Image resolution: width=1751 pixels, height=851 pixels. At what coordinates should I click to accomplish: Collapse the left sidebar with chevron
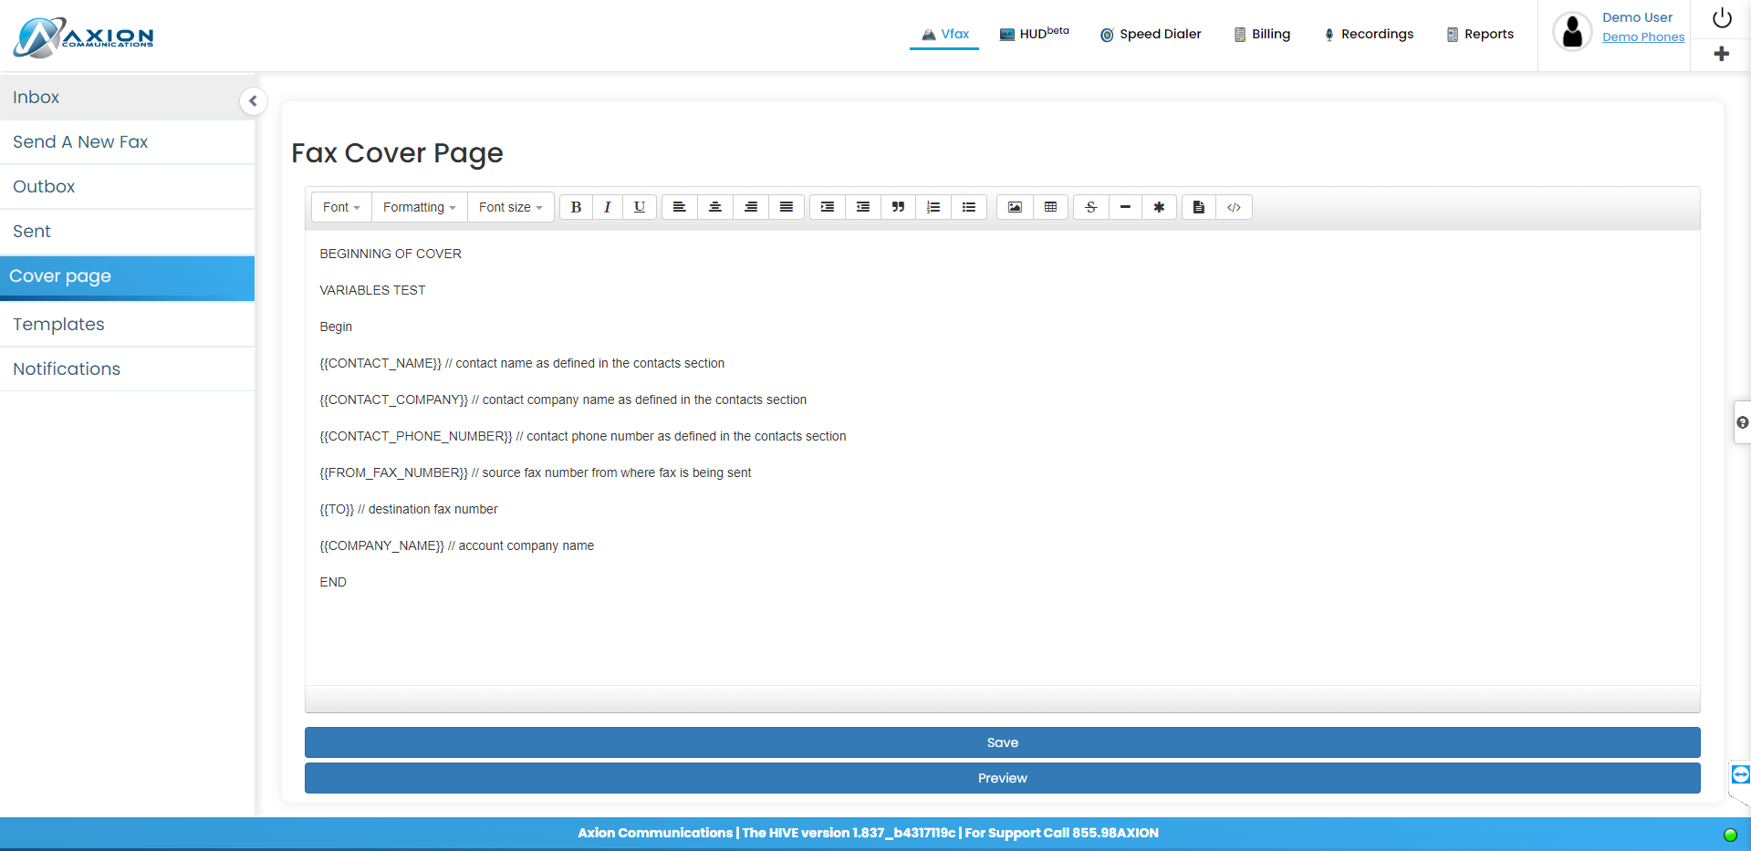tap(253, 100)
